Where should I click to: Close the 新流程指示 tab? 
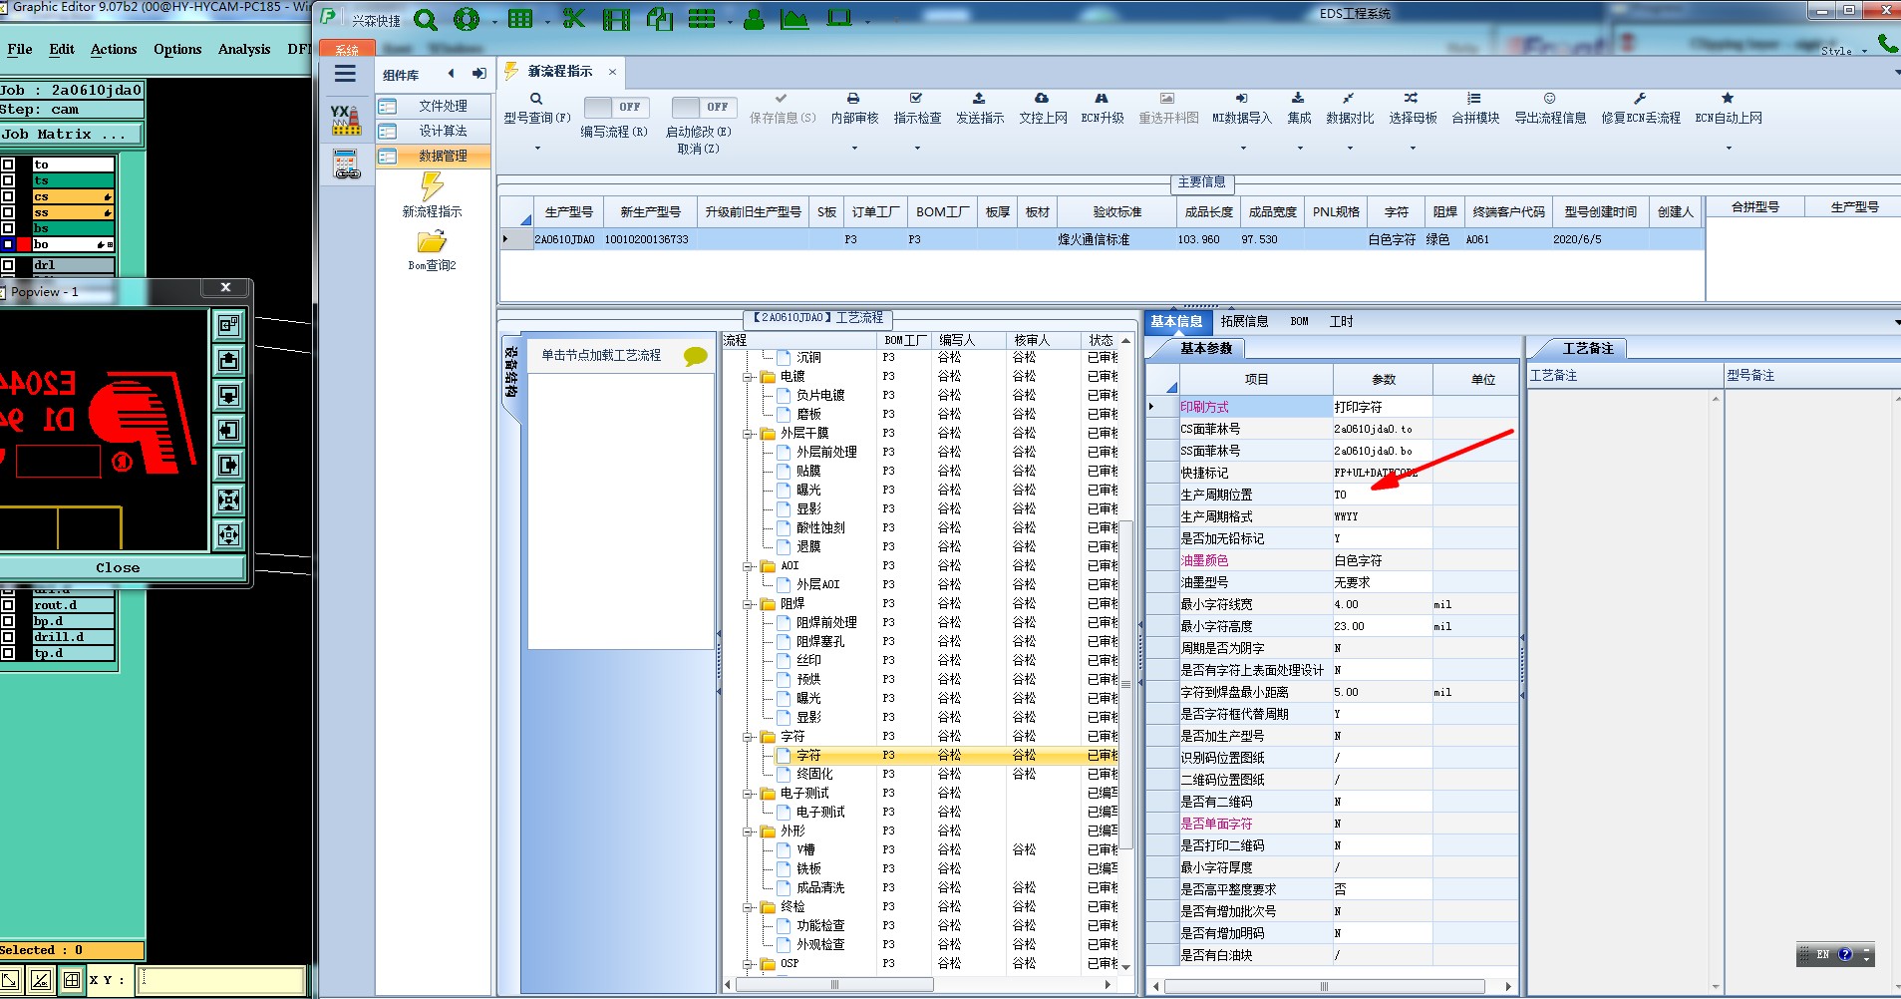tap(612, 72)
